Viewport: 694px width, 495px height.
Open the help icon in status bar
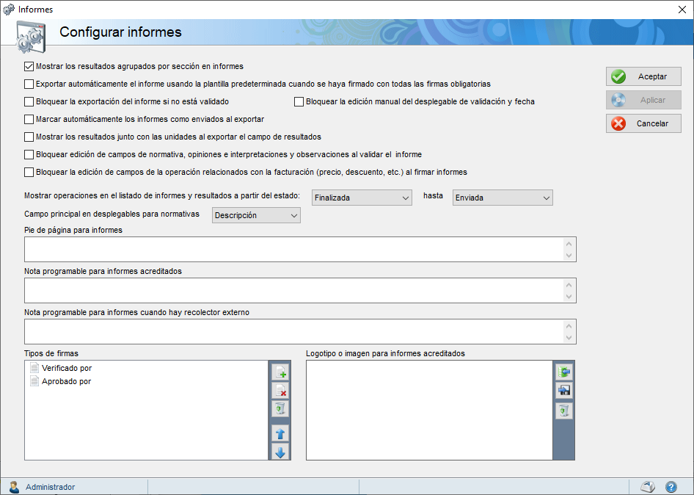coord(671,487)
